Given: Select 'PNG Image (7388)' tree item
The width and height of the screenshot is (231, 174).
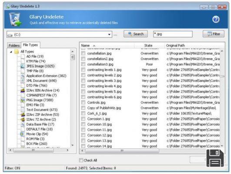Looking at the screenshot, I should (x=40, y=100).
